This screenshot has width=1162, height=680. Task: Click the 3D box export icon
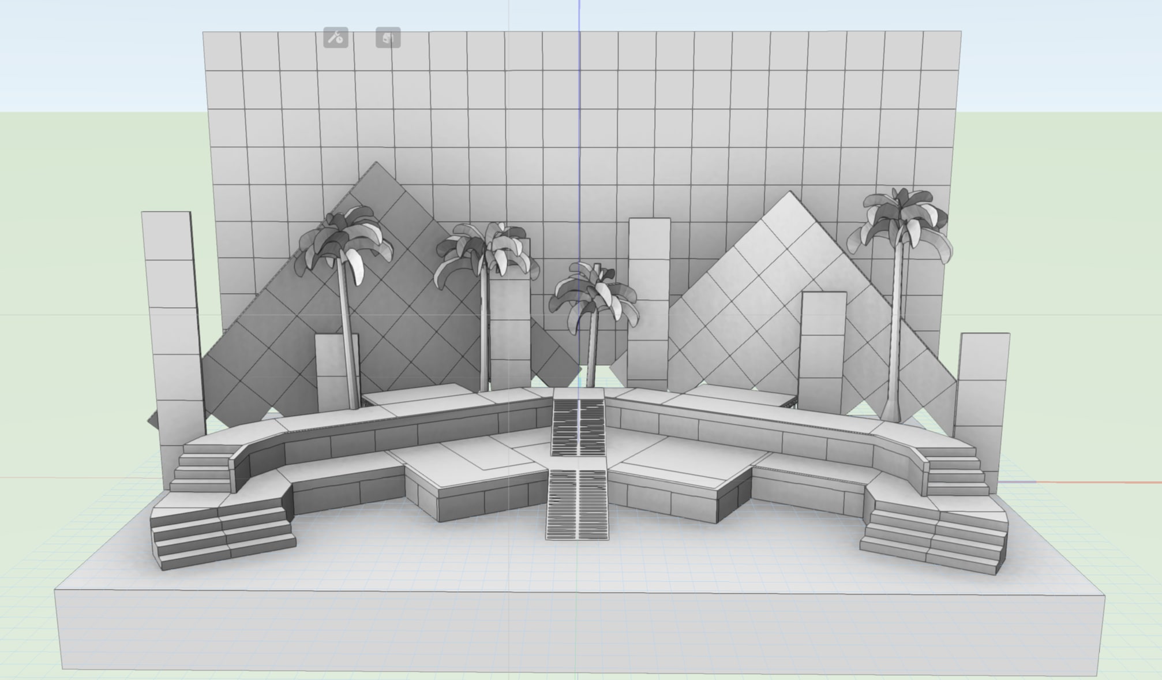point(388,38)
